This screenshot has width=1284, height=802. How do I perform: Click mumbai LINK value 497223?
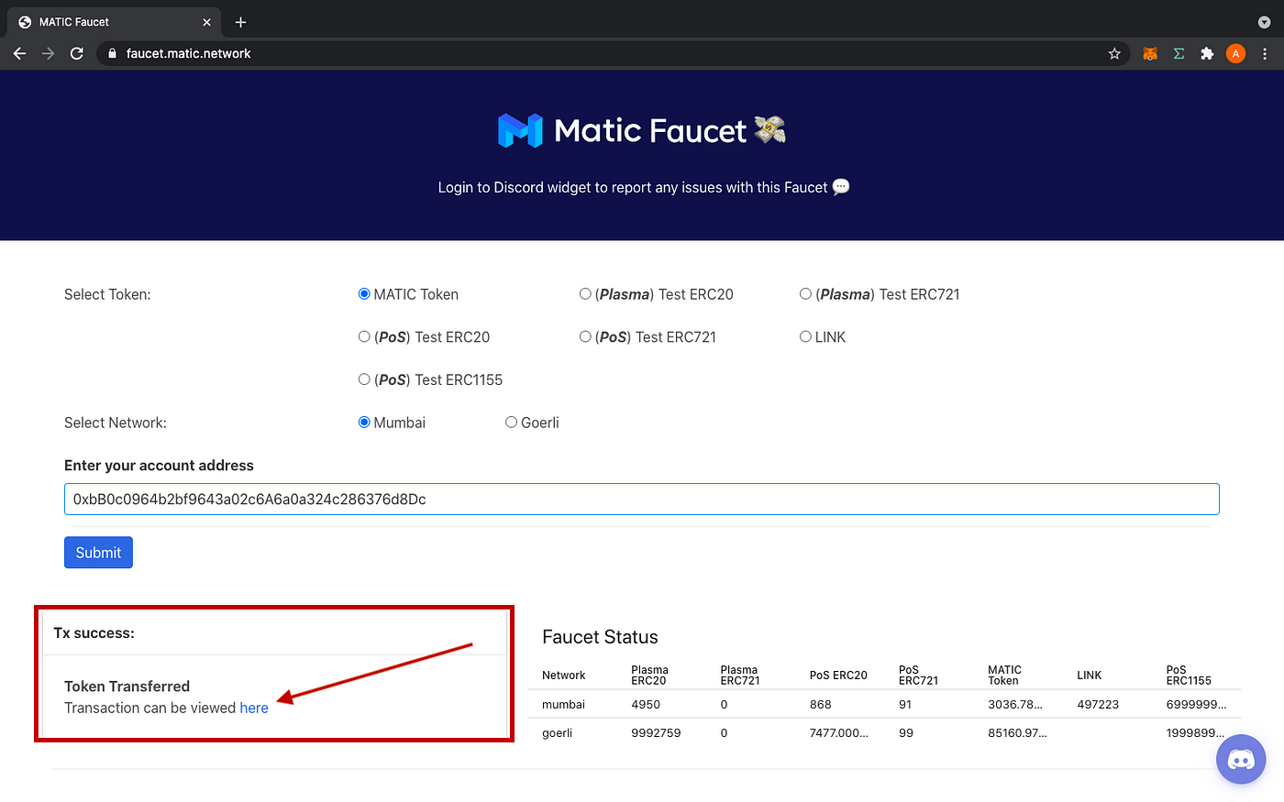(x=1098, y=705)
